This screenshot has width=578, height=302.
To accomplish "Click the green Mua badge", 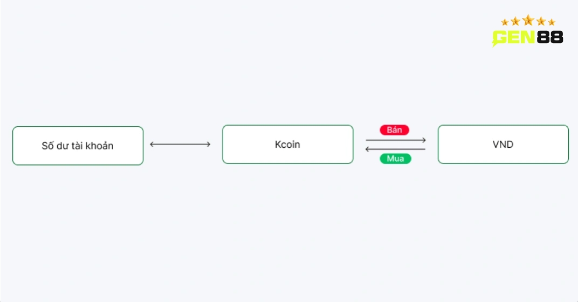I will pyautogui.click(x=395, y=159).
